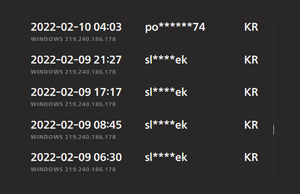Click the WINDOWS IP line under 06:30 entry

point(73,169)
